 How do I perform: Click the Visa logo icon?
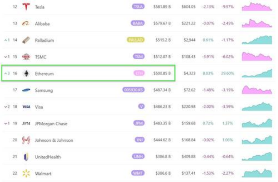[x=26, y=107]
